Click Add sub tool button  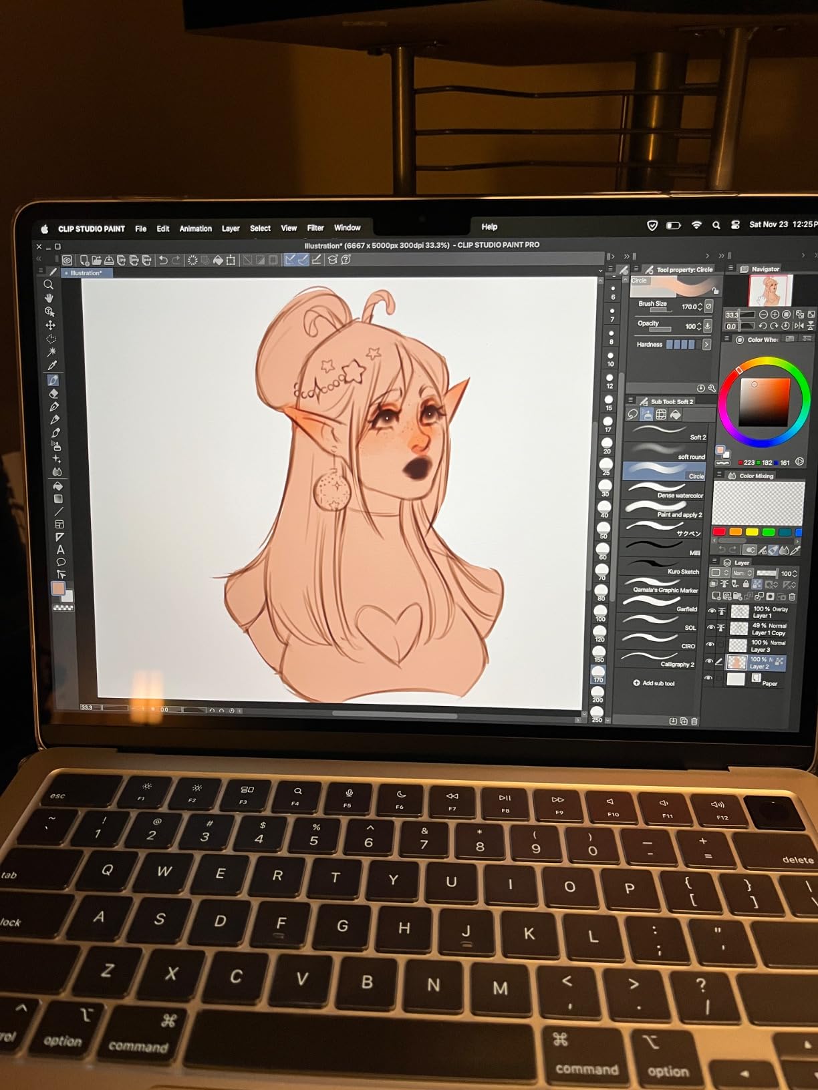(654, 683)
